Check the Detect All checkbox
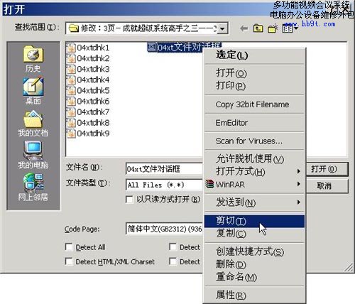 pyautogui.click(x=69, y=247)
